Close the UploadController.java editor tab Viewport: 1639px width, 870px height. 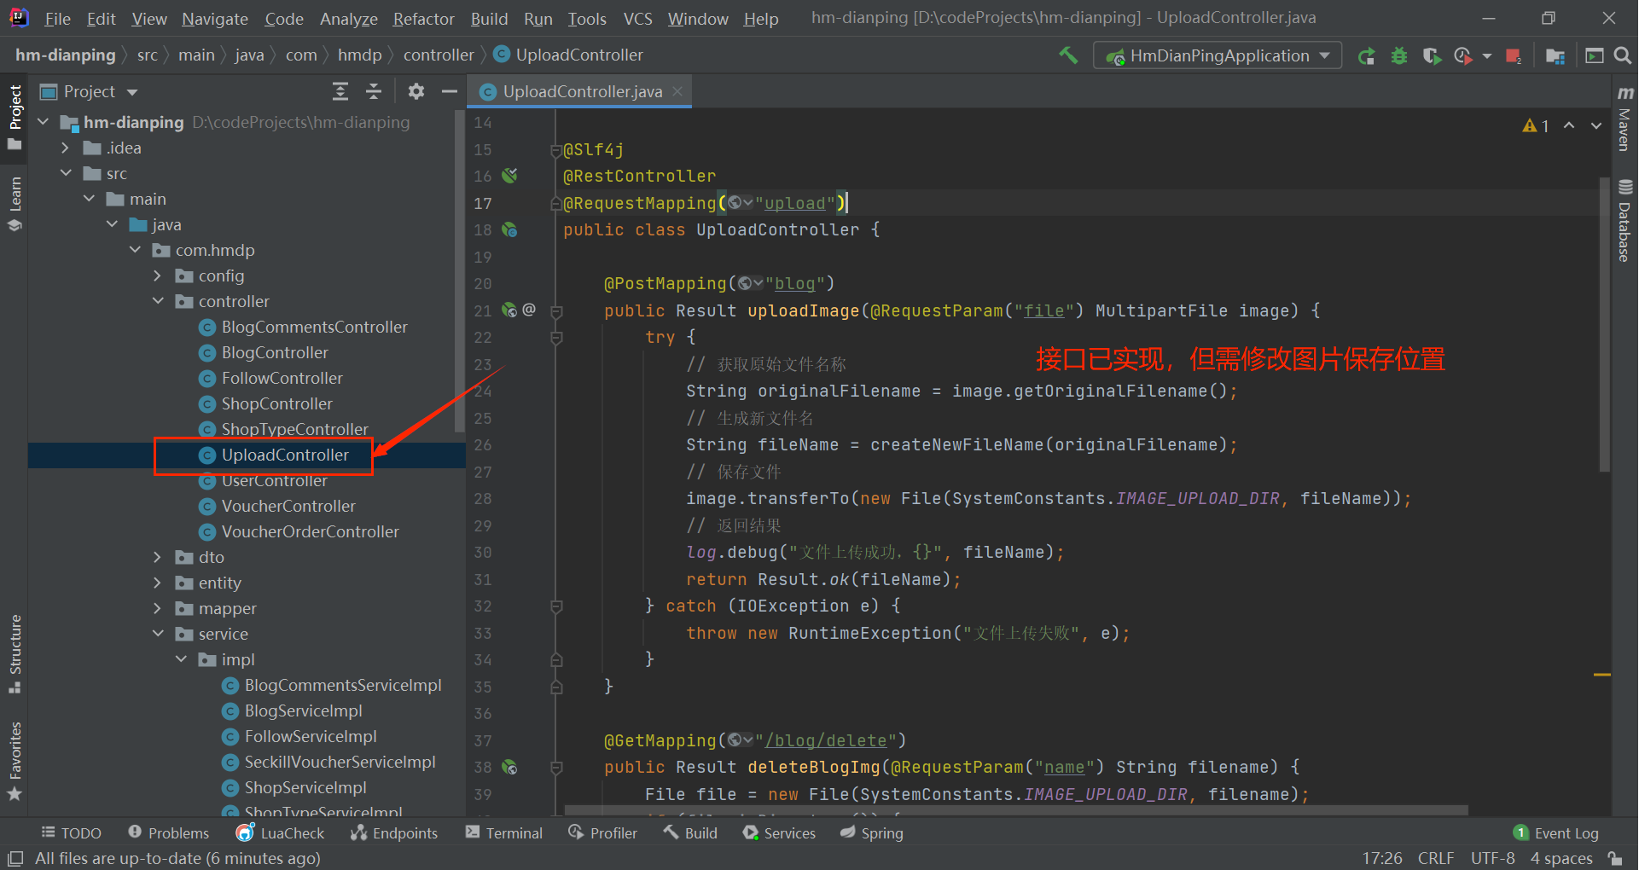point(677,91)
